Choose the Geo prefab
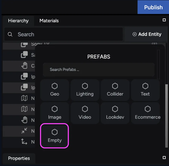The image size is (169, 166). (x=54, y=90)
